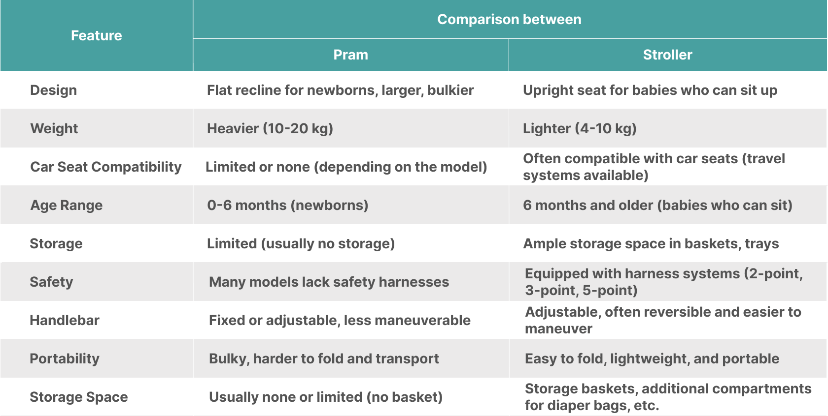Select the Flat recline for newborns cell

click(x=340, y=90)
